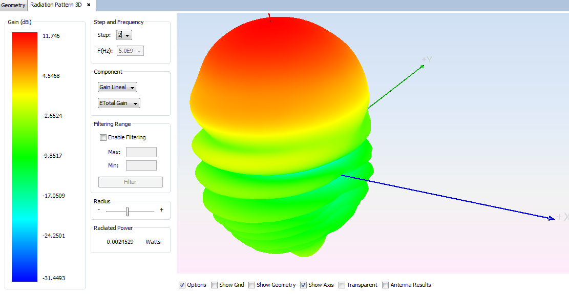Enable the Filtering checkbox
This screenshot has height=294, width=569.
(x=103, y=137)
